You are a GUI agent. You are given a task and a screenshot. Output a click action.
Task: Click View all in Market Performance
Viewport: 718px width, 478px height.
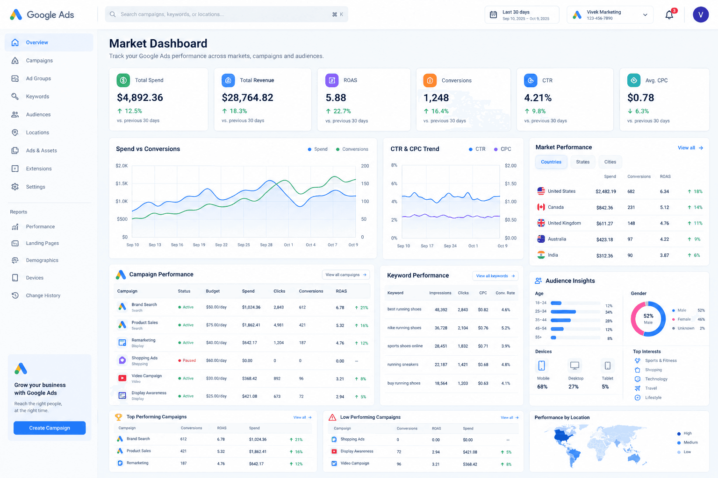coord(690,148)
